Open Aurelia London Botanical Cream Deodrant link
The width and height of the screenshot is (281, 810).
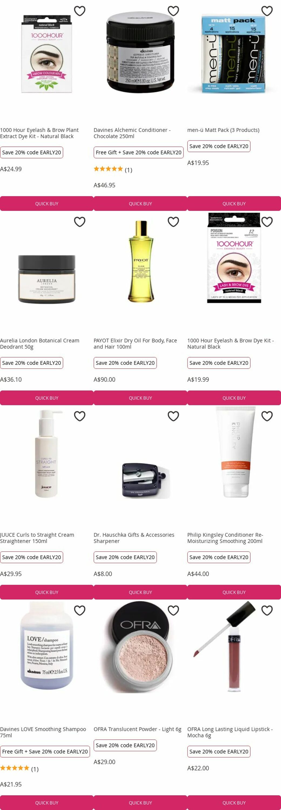40,343
